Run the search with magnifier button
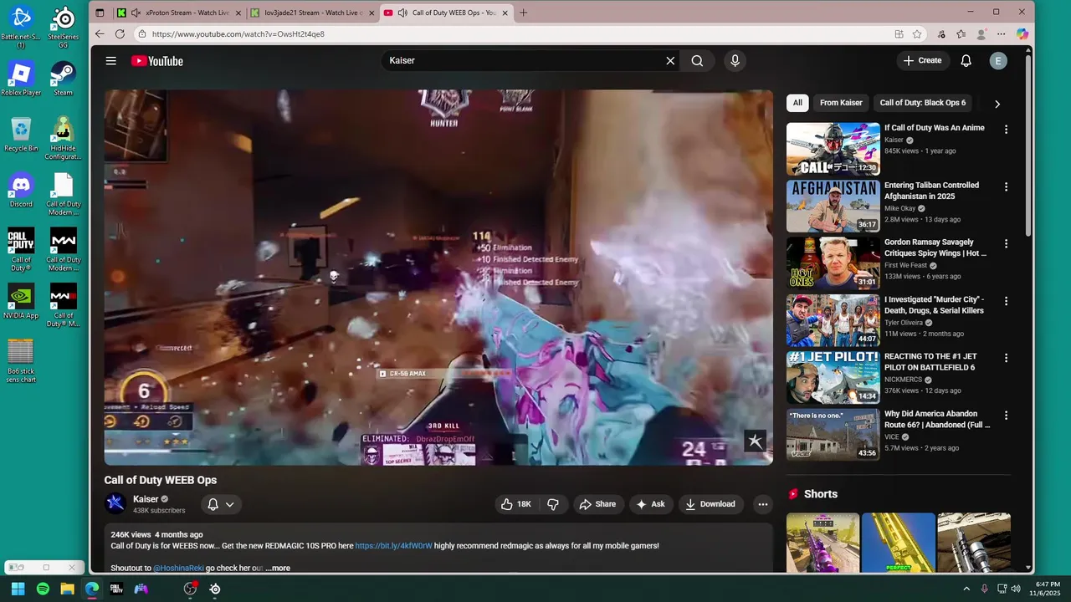Image resolution: width=1071 pixels, height=602 pixels. coord(697,61)
